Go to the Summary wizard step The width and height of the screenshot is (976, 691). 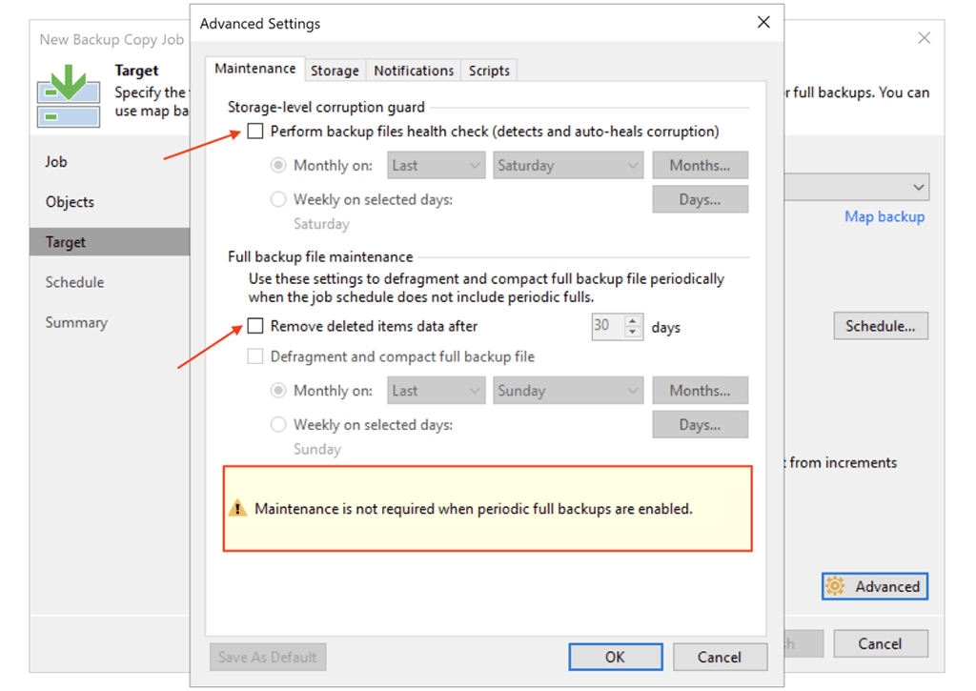(76, 322)
